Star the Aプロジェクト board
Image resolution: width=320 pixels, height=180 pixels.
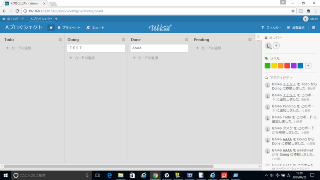[x=51, y=28]
